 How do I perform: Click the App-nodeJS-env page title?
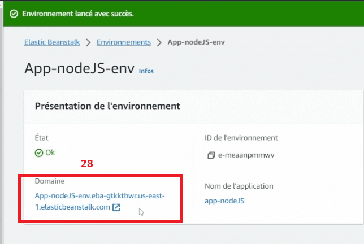pos(80,68)
